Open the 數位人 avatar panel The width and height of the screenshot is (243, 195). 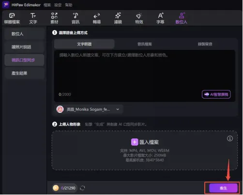[x=182, y=18]
